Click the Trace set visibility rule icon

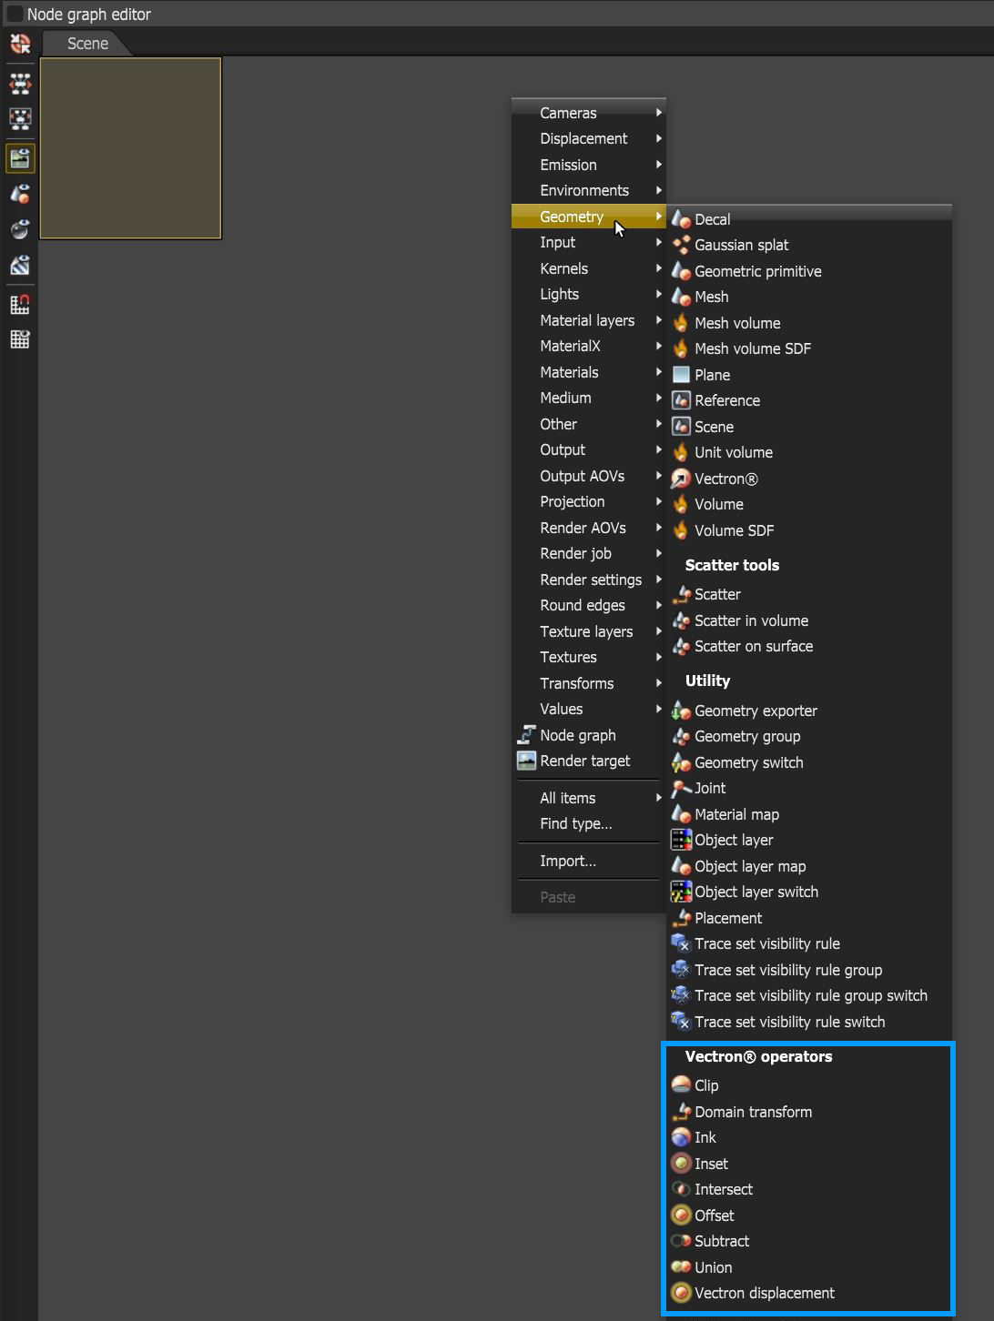[681, 943]
